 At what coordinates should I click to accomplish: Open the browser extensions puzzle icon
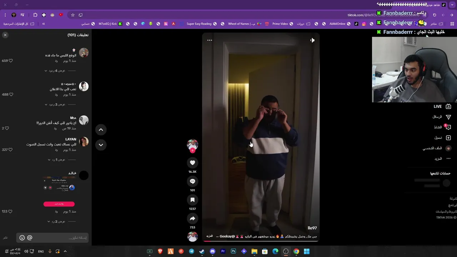tap(35, 15)
